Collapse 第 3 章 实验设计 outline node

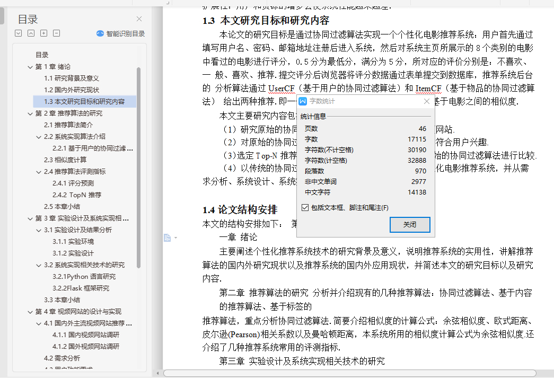tap(30, 218)
